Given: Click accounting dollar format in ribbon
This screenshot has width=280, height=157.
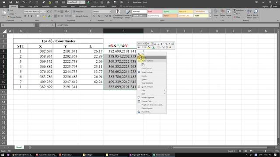Looking at the screenshot, I should click(94, 16).
